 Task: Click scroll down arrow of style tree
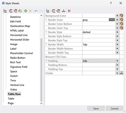pos(41,103)
